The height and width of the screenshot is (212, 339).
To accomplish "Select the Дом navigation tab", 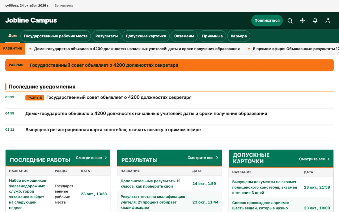I will (x=12, y=36).
